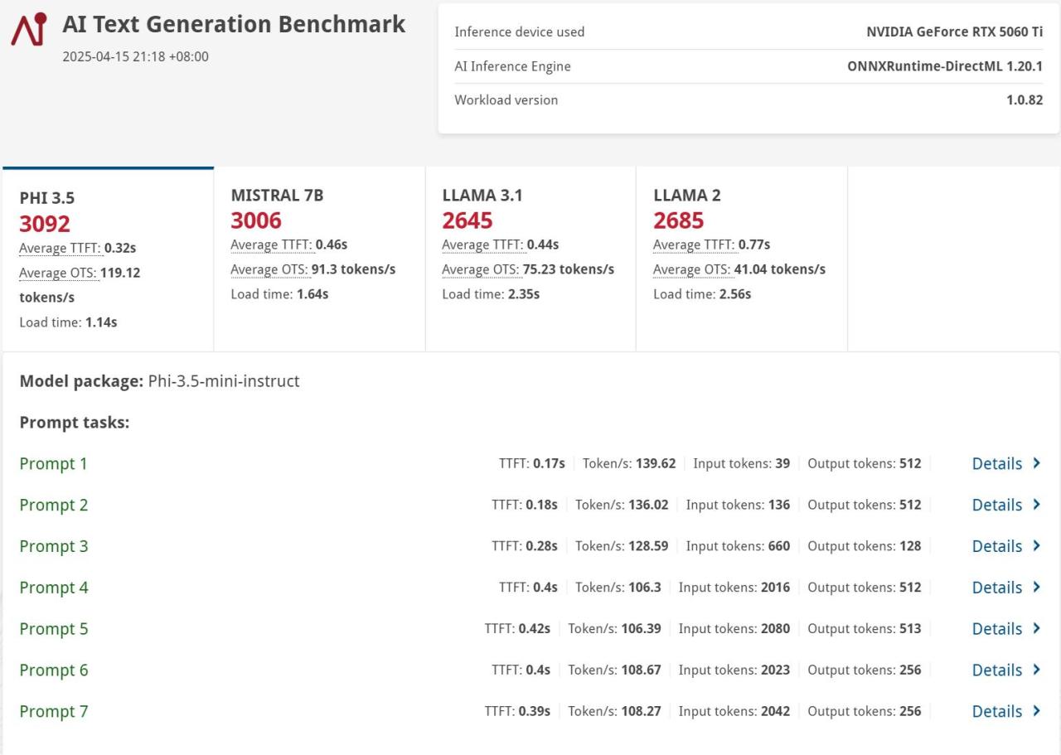Viewport: 1061px width, 755px height.
Task: Click the PHI 3.5 score 3092
Action: click(45, 224)
